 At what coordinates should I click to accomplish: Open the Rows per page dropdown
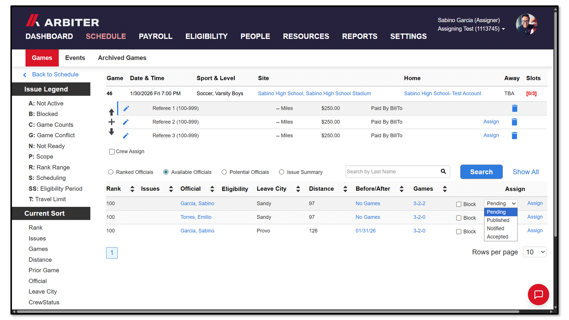(535, 252)
